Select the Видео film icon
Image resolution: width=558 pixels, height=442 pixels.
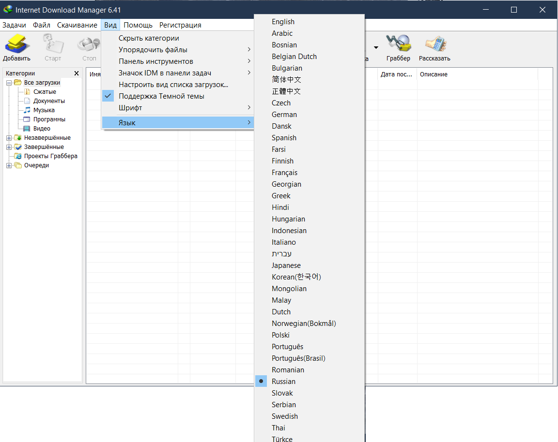[27, 129]
